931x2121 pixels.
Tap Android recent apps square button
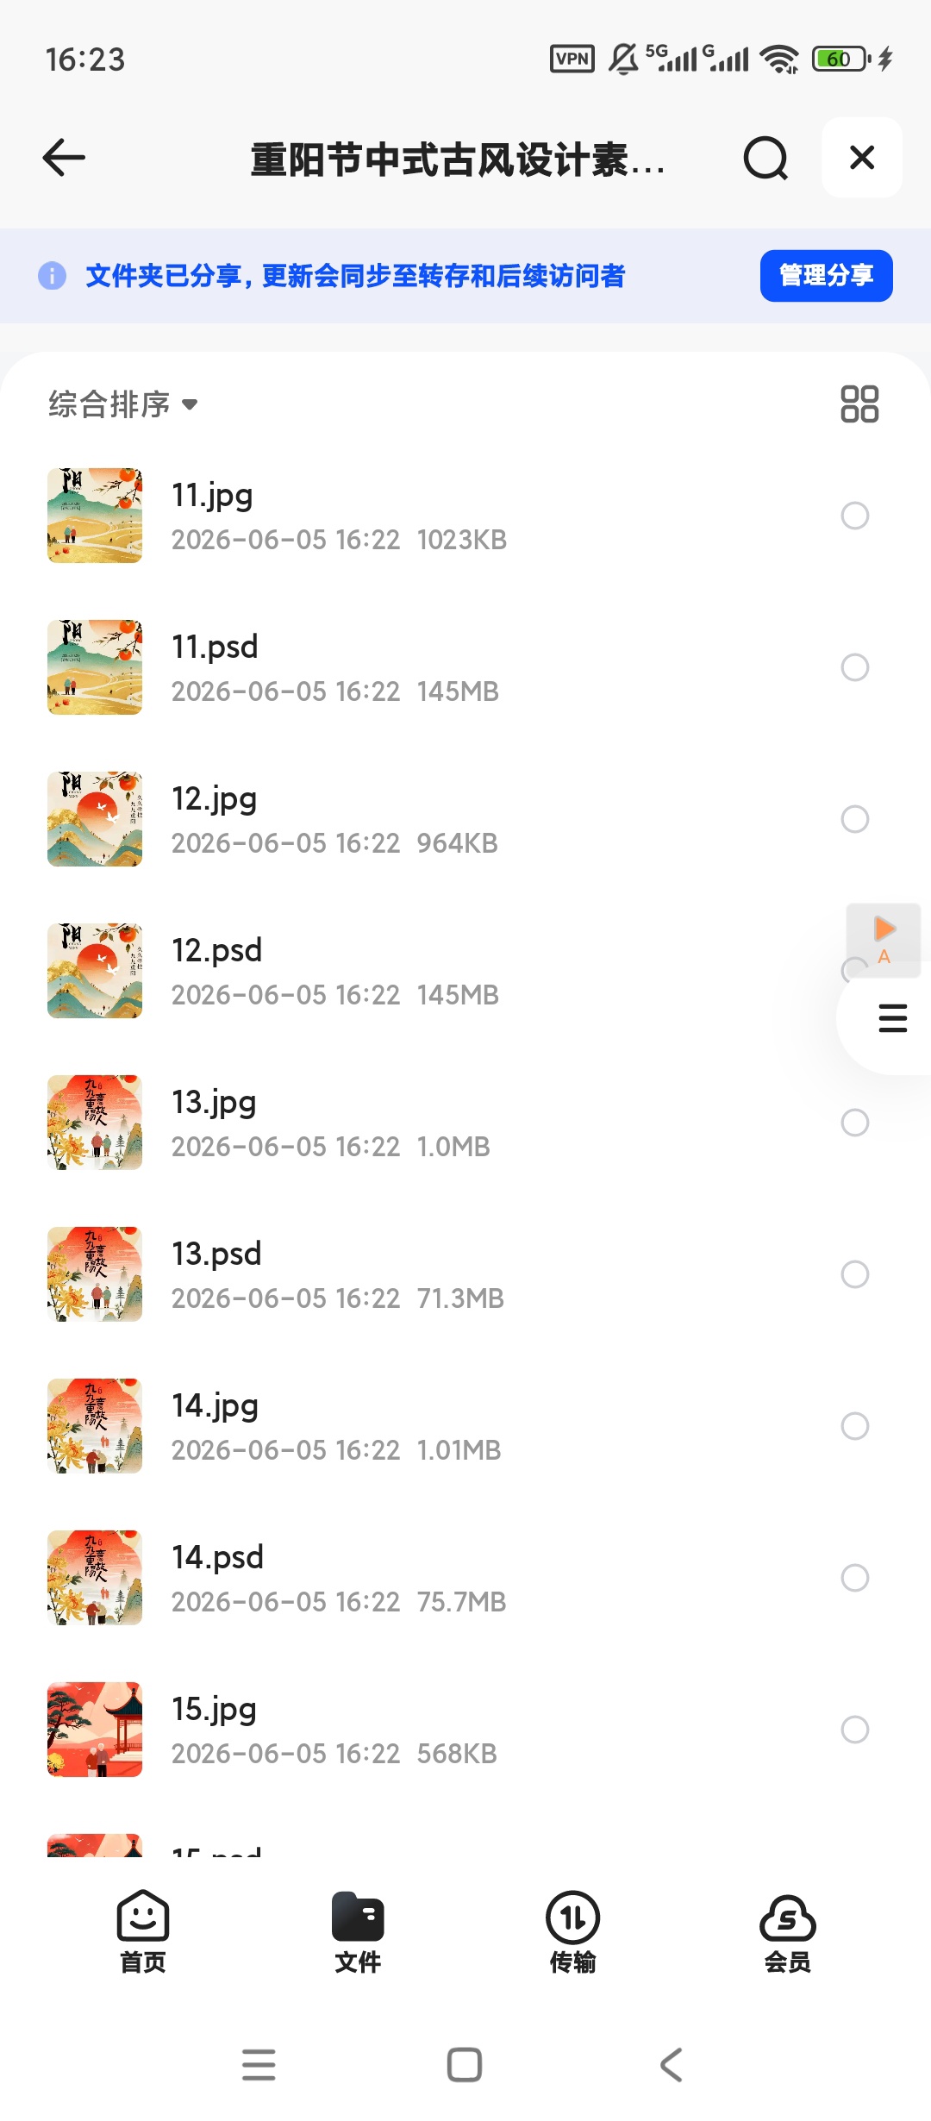click(465, 2065)
